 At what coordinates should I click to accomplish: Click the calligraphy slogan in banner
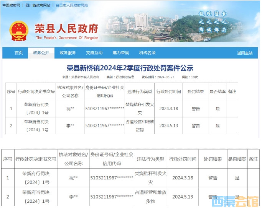tap(212, 21)
